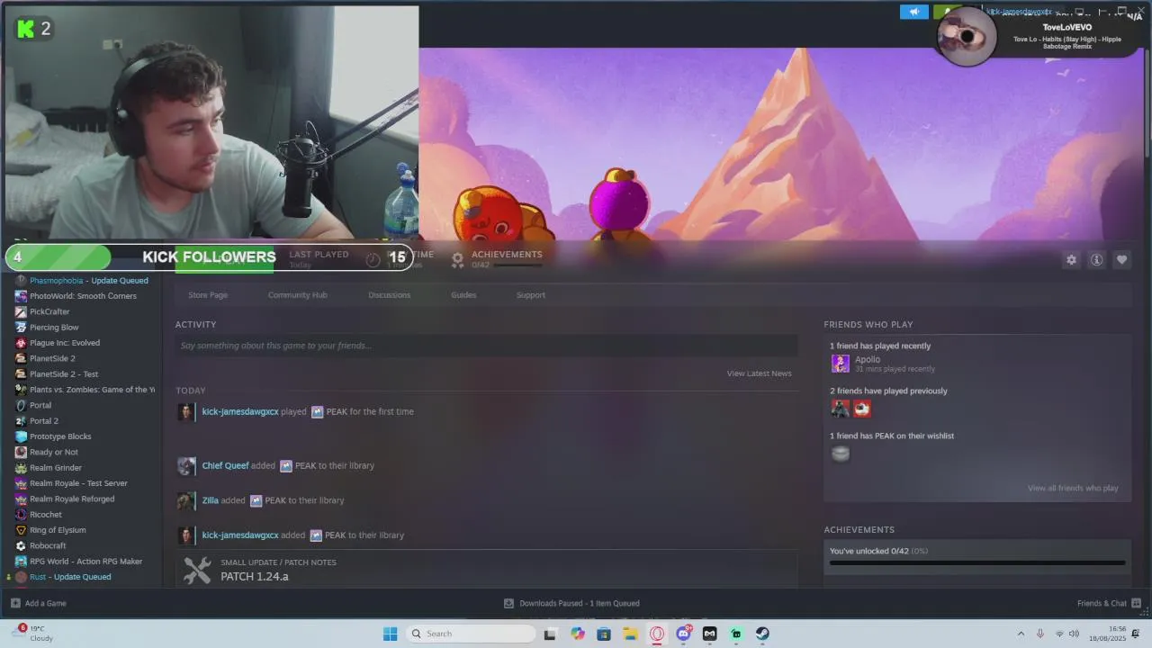1152x648 pixels.
Task: Click Chief Queef's avatar in activity
Action: click(186, 466)
